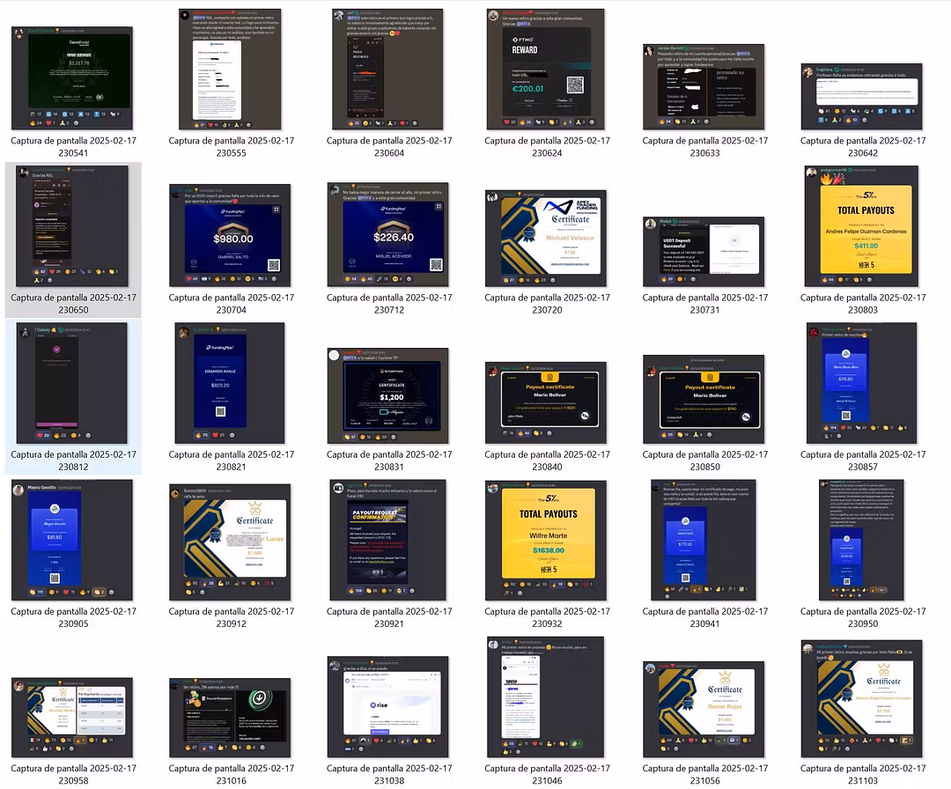Select the FundingPips $226.40 Miguel Acevedo image
951x789 pixels.
coord(389,234)
